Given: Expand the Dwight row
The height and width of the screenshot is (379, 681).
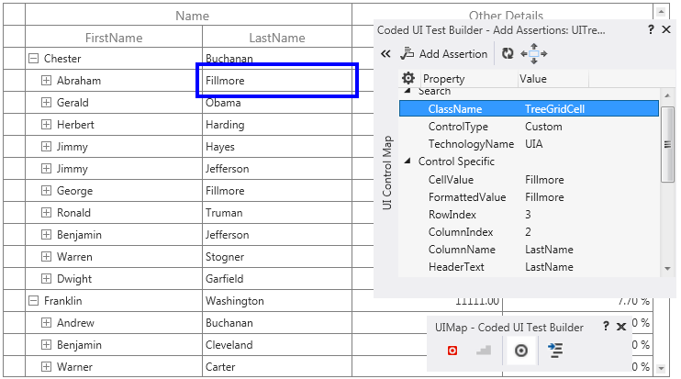Looking at the screenshot, I should pyautogui.click(x=46, y=279).
